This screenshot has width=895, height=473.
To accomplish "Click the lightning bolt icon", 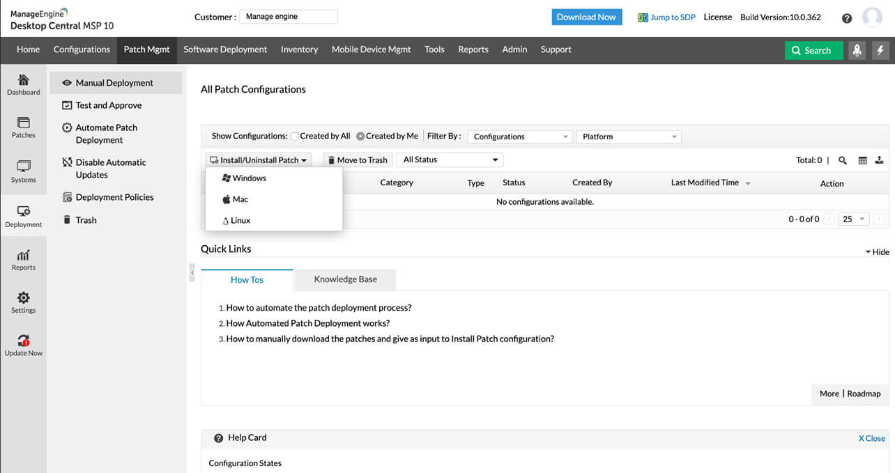I will click(x=880, y=50).
